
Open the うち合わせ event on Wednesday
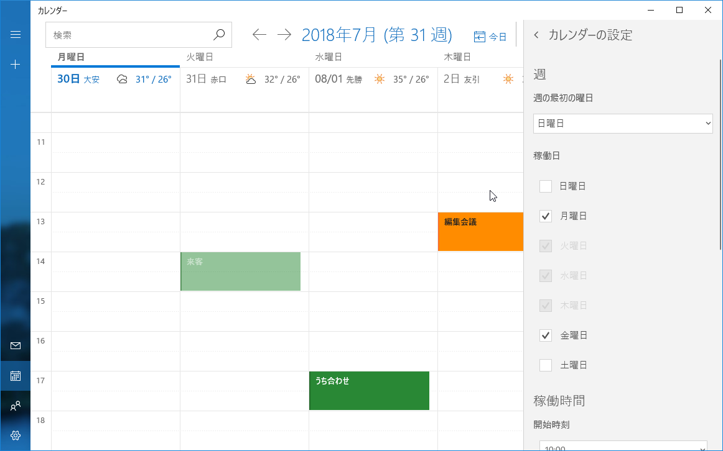coord(368,390)
